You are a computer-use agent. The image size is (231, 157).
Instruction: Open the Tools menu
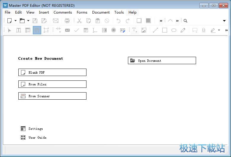coord(119,12)
